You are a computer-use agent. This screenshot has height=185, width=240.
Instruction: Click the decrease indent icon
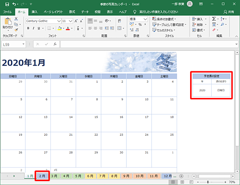point(107,28)
